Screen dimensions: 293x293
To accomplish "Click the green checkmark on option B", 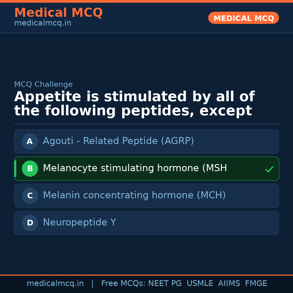I will tap(269, 169).
